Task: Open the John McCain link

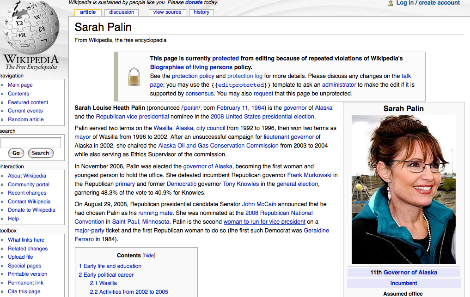Action: [259, 204]
